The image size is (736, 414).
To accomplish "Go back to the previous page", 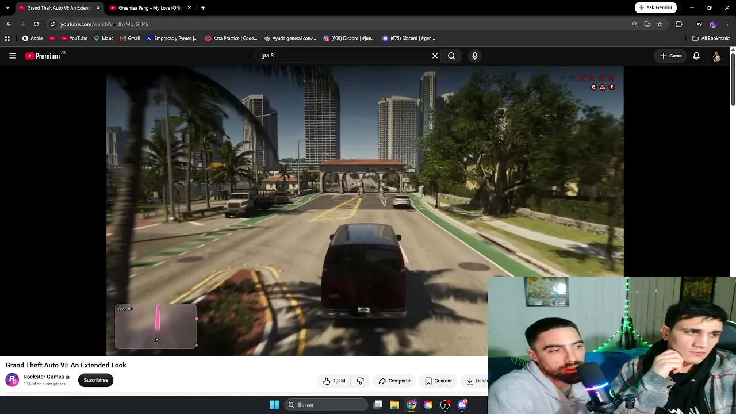I will coord(9,24).
